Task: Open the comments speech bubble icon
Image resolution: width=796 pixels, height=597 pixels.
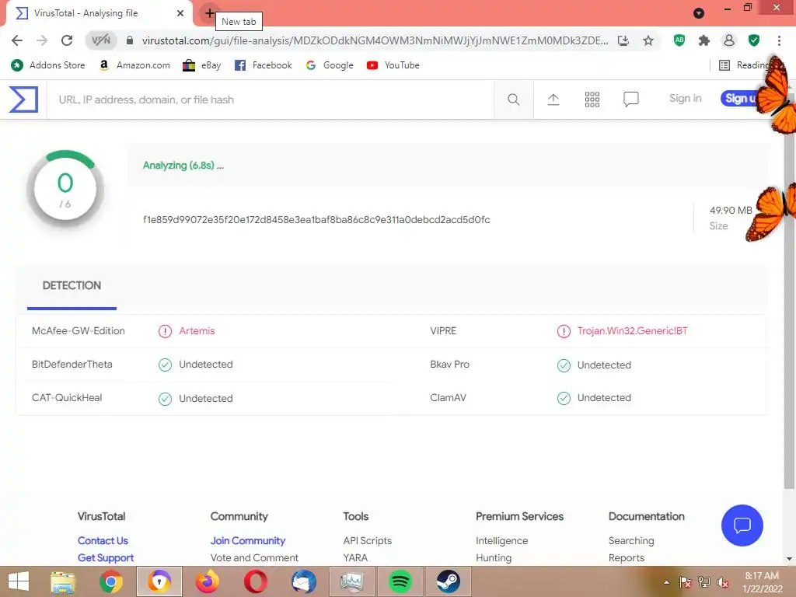Action: point(630,99)
